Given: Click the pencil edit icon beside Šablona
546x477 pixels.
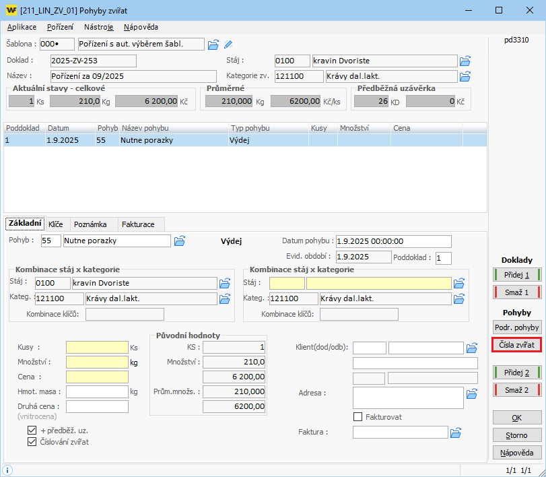Looking at the screenshot, I should pyautogui.click(x=228, y=44).
